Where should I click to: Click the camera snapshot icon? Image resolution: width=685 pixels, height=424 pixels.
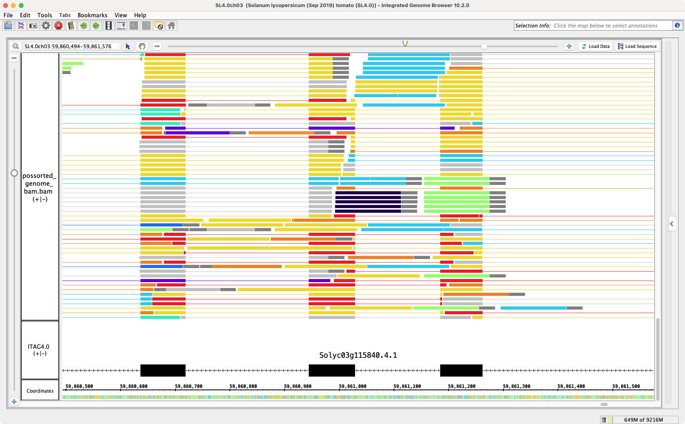tap(33, 26)
